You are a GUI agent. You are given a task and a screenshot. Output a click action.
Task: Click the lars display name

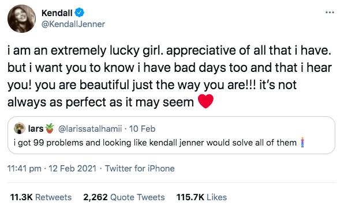(x=36, y=129)
